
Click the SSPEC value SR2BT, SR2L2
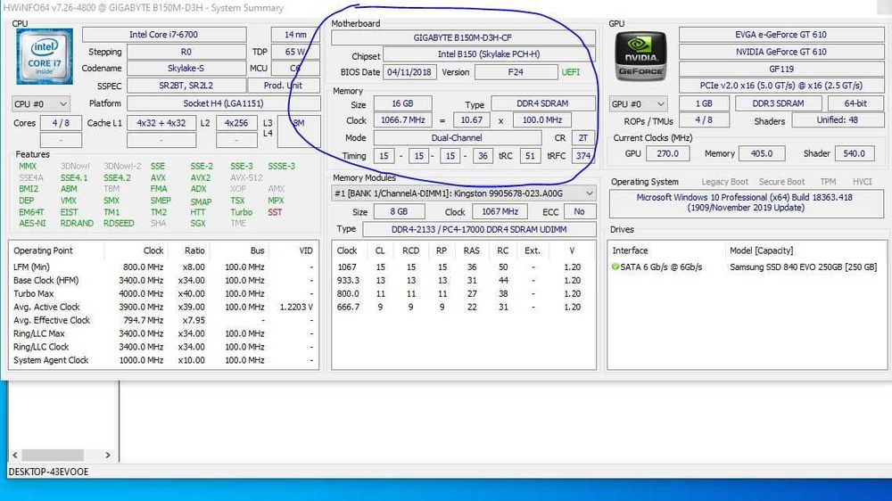pyautogui.click(x=186, y=86)
